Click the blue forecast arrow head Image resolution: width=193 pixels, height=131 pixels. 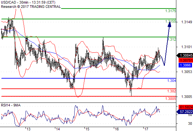169,24
